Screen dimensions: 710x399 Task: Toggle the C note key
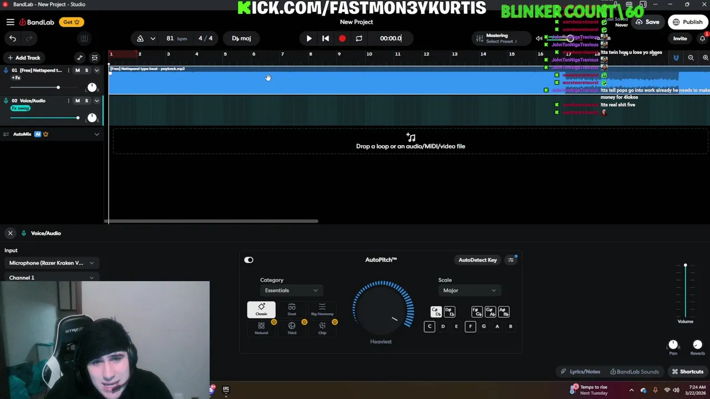[x=429, y=326]
